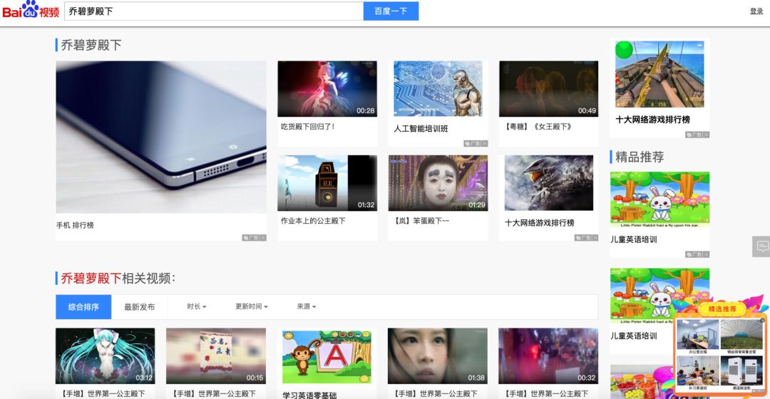Screen dimensions: 770x399
Task: Play the 00:15 video thumbnail
Action: tap(216, 356)
